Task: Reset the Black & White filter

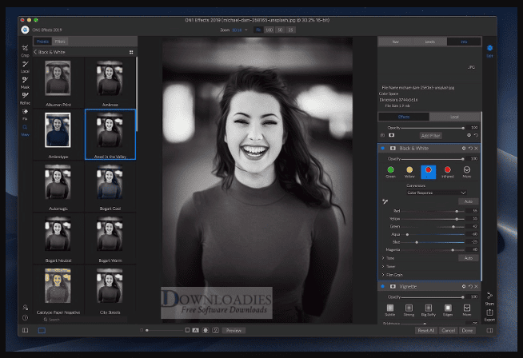Action: [470, 148]
